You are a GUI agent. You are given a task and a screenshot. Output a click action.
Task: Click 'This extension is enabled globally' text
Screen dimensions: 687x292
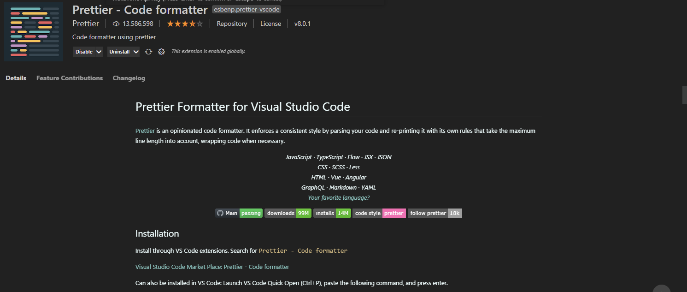[208, 51]
